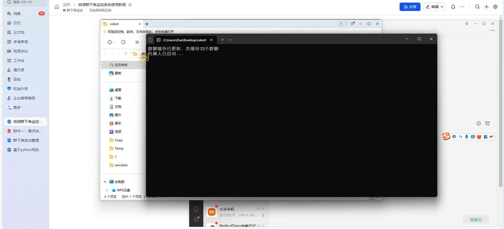The width and height of the screenshot is (504, 229).
Task: Click the Sogou microphone voice input
Action: (x=467, y=137)
